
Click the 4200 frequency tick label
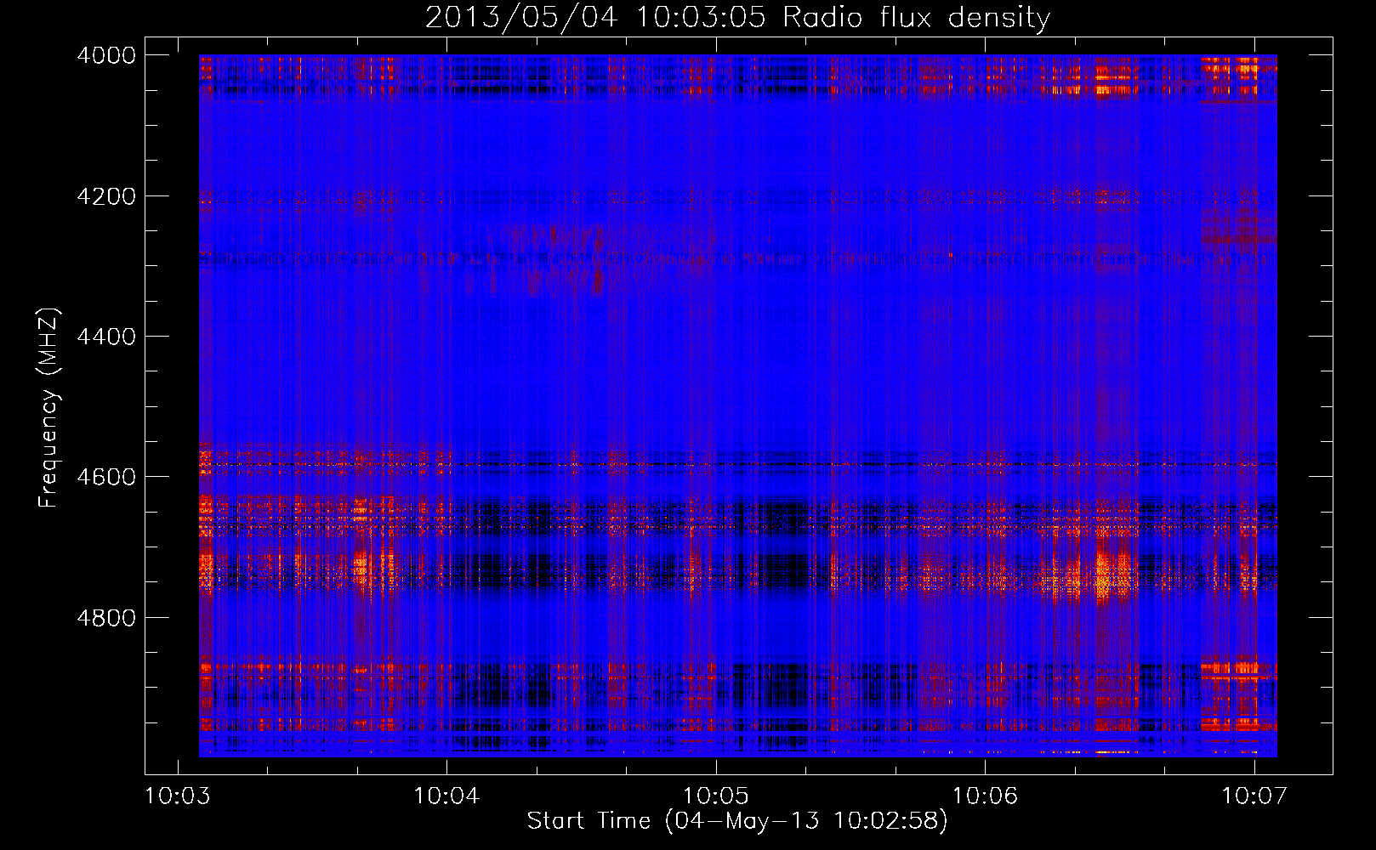pos(106,196)
